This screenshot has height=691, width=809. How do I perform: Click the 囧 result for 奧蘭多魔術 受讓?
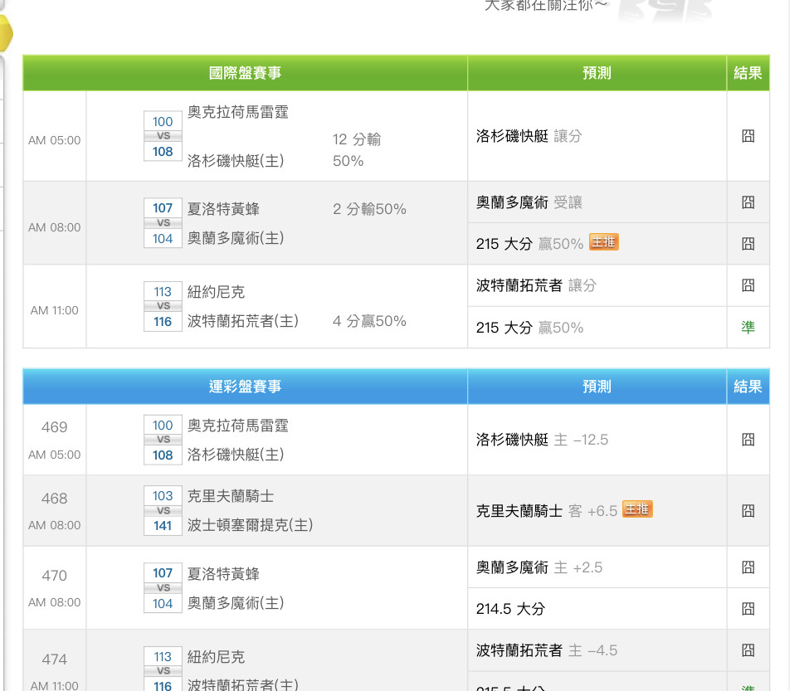click(x=748, y=202)
